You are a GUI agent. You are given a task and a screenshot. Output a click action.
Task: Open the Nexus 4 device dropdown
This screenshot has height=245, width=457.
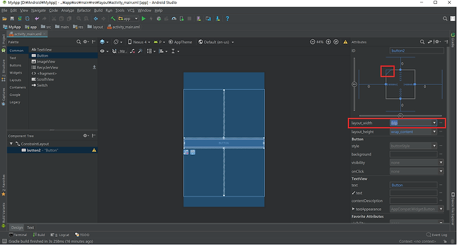tap(139, 42)
